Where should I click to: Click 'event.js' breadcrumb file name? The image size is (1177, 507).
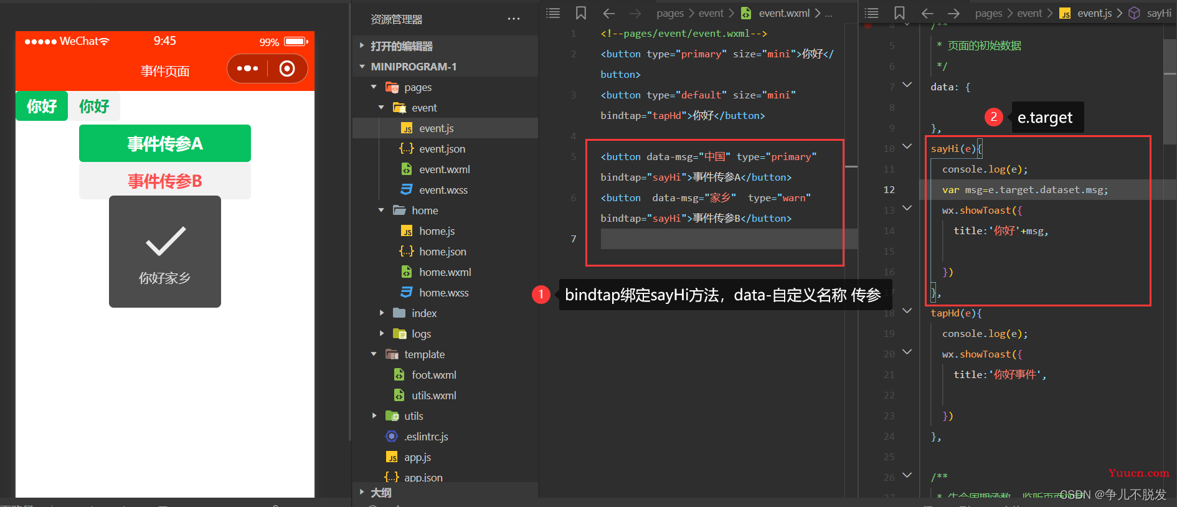tap(1095, 13)
